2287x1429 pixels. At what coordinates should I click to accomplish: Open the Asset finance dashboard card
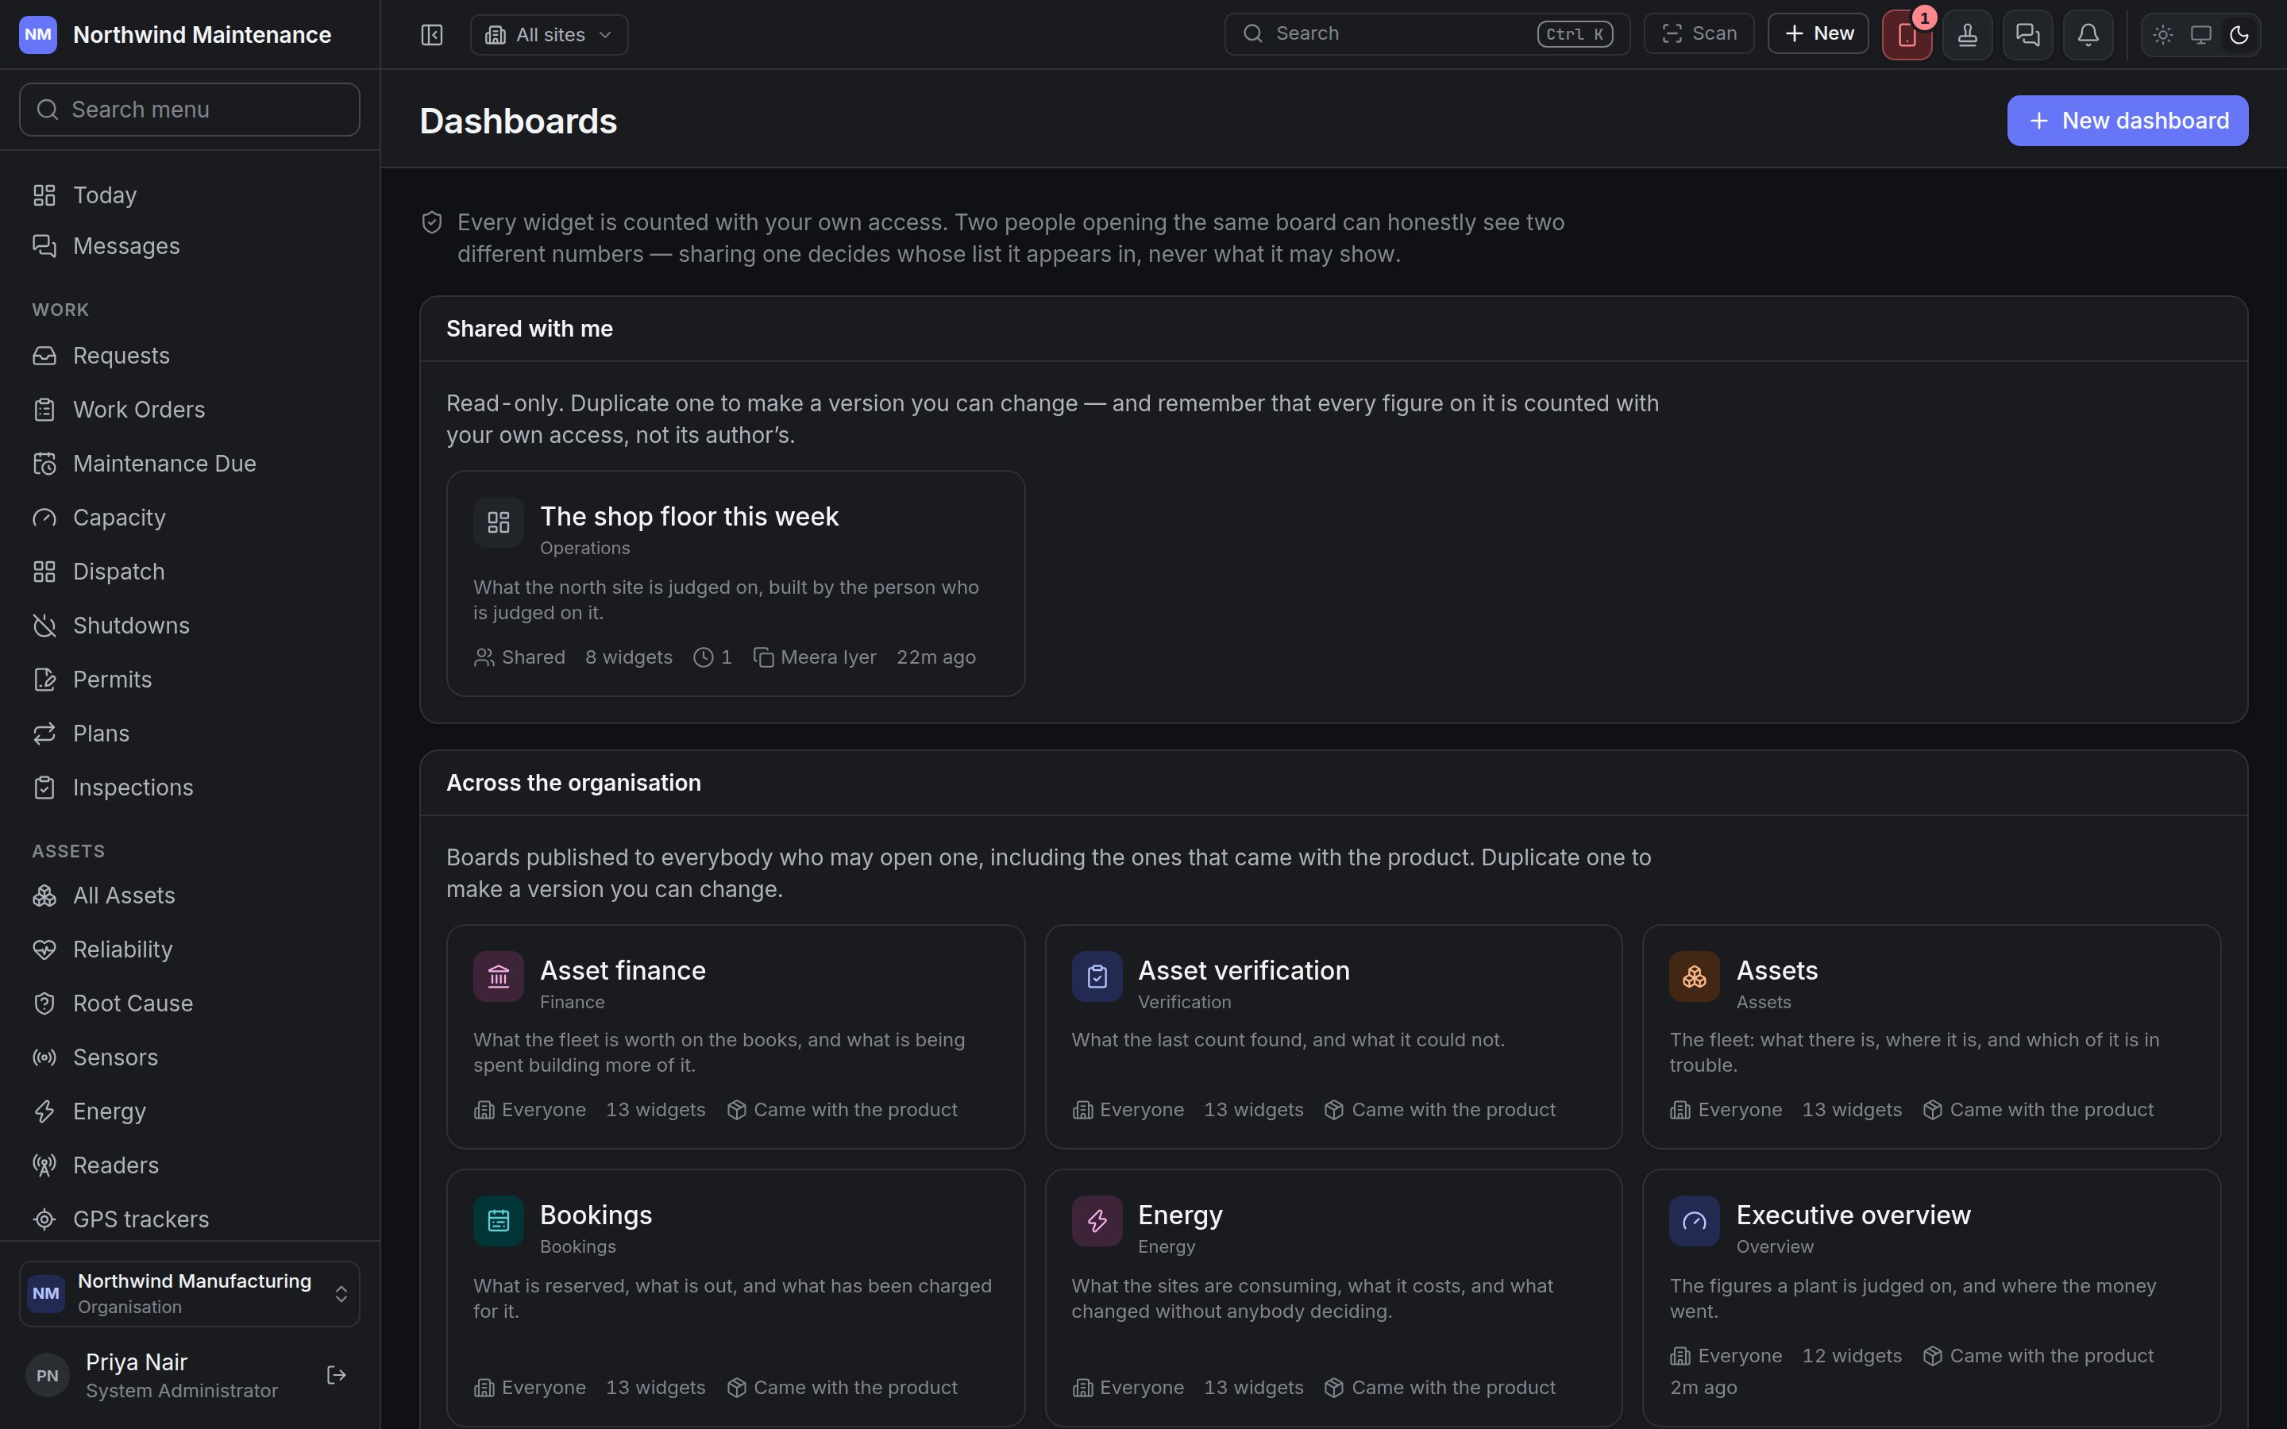pyautogui.click(x=735, y=1037)
